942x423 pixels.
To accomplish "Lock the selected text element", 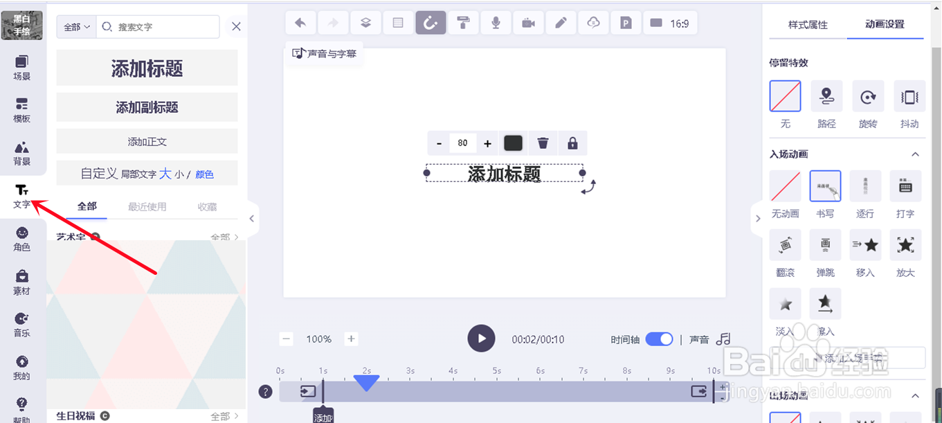I will pyautogui.click(x=572, y=143).
